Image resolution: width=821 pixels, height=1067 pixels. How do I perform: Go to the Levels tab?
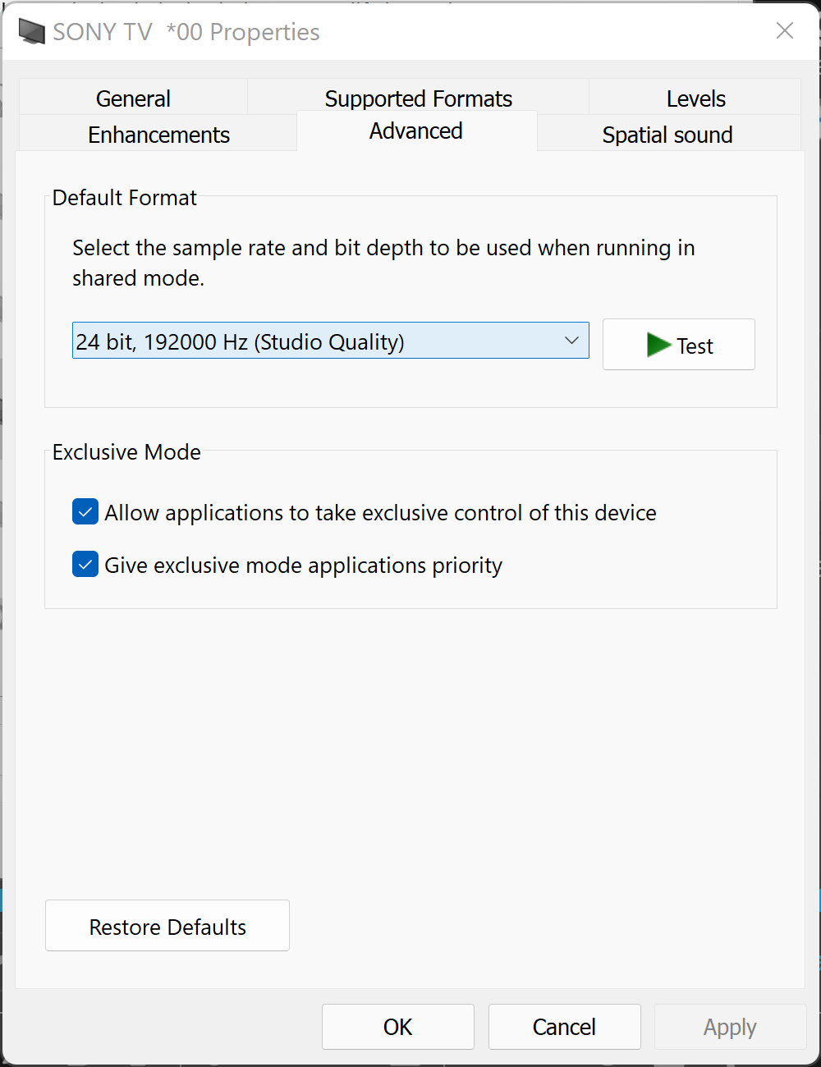point(695,98)
